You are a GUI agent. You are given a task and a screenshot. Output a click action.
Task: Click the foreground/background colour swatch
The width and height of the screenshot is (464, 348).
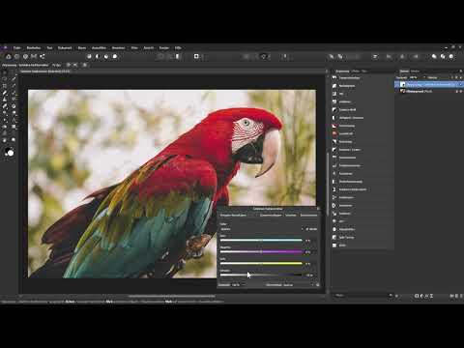point(10,152)
